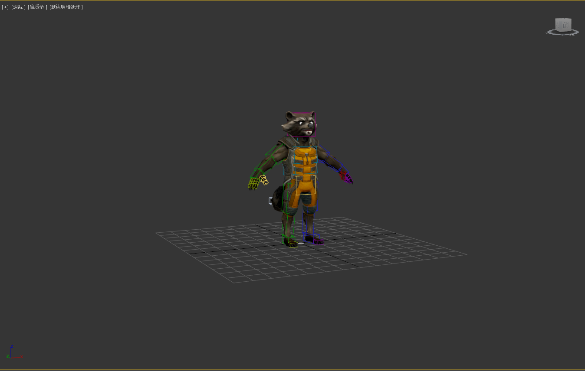Select the white tail bone box
Viewport: 585px width, 371px height.
270,201
